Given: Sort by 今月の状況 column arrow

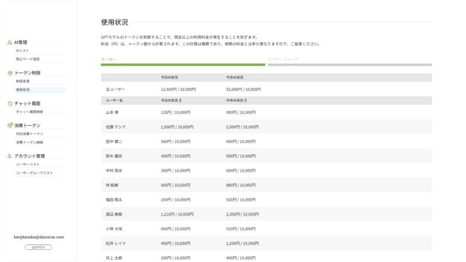Looking at the screenshot, I should [247, 101].
